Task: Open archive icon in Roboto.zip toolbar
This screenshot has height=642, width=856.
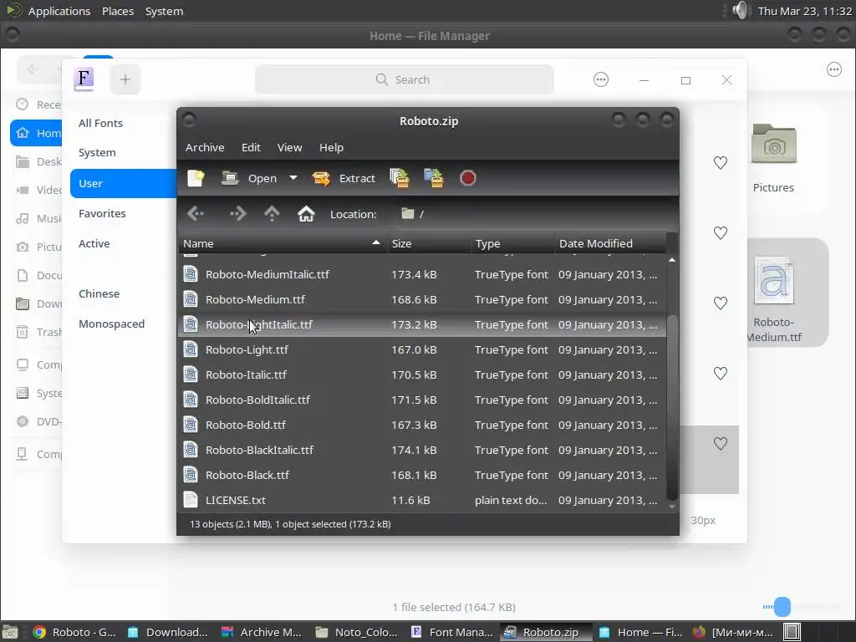Action: coord(231,178)
